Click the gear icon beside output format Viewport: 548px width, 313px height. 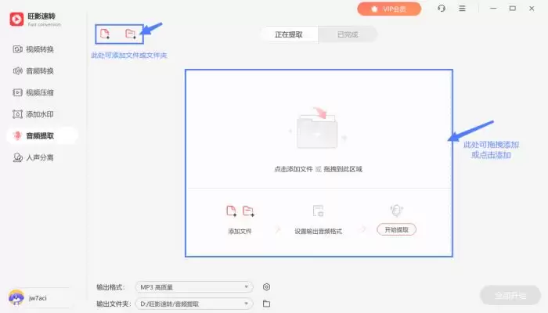266,287
